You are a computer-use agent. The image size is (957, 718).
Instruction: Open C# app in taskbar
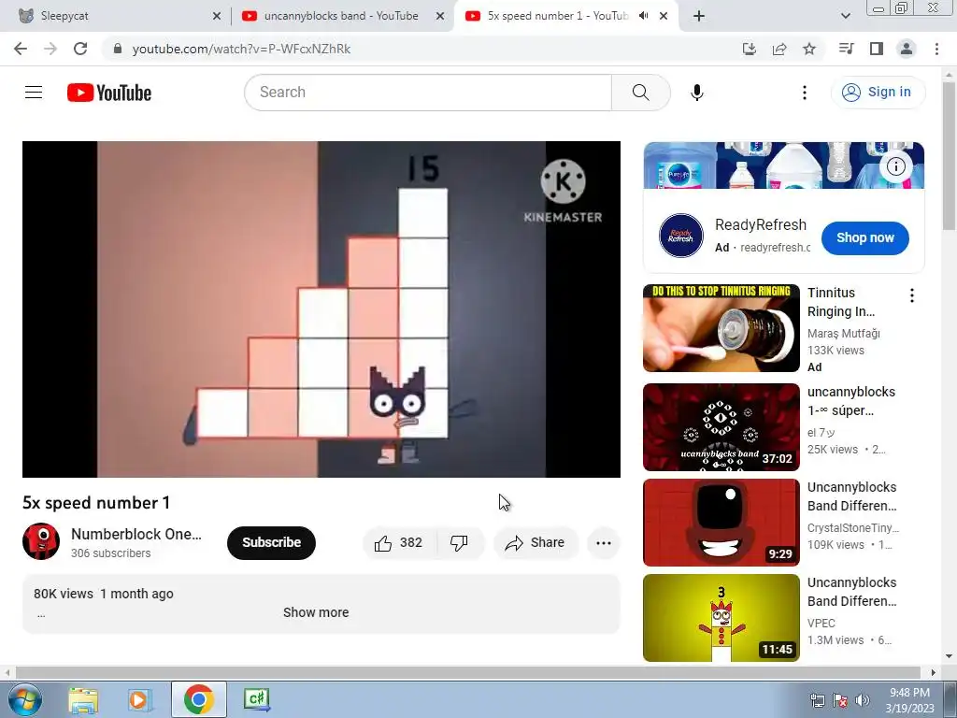tap(257, 699)
